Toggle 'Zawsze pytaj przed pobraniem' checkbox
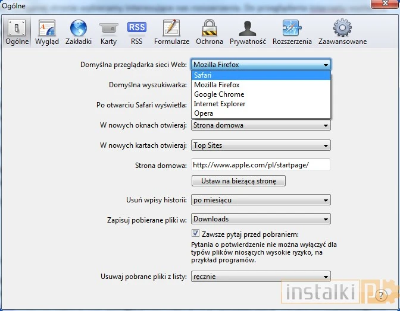Screen dimensions: 400x311 coord(196,234)
